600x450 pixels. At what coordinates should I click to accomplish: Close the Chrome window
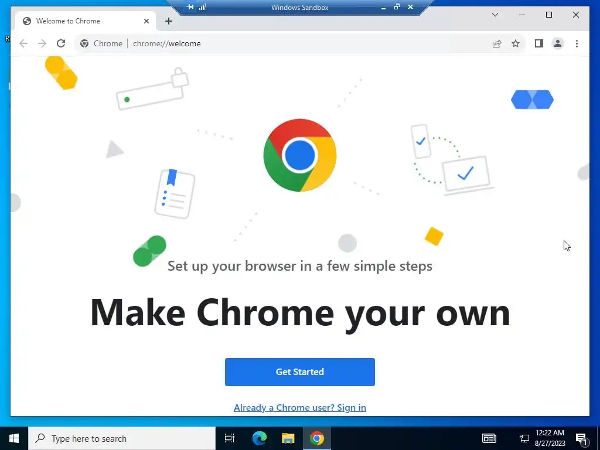pyautogui.click(x=575, y=15)
